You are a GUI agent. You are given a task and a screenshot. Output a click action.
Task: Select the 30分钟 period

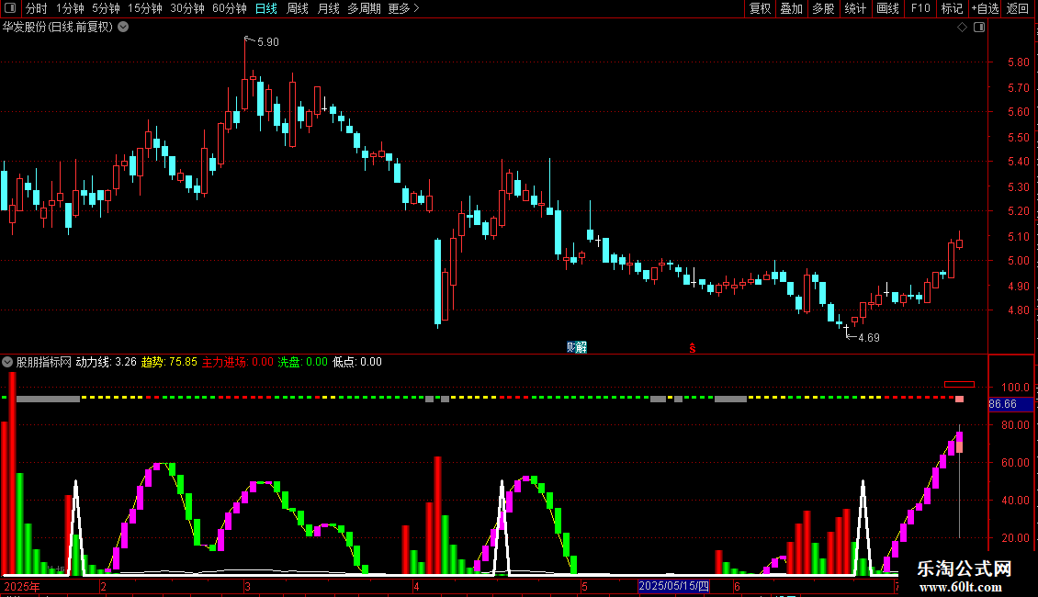tap(187, 8)
